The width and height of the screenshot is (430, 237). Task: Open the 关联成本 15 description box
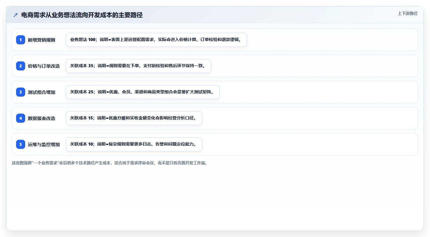[134, 118]
